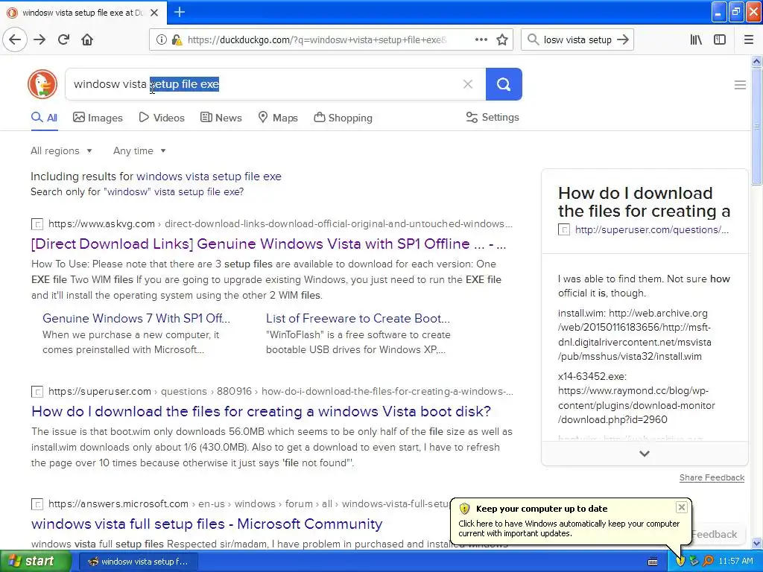
Task: Select the All results tab
Action: click(x=44, y=118)
